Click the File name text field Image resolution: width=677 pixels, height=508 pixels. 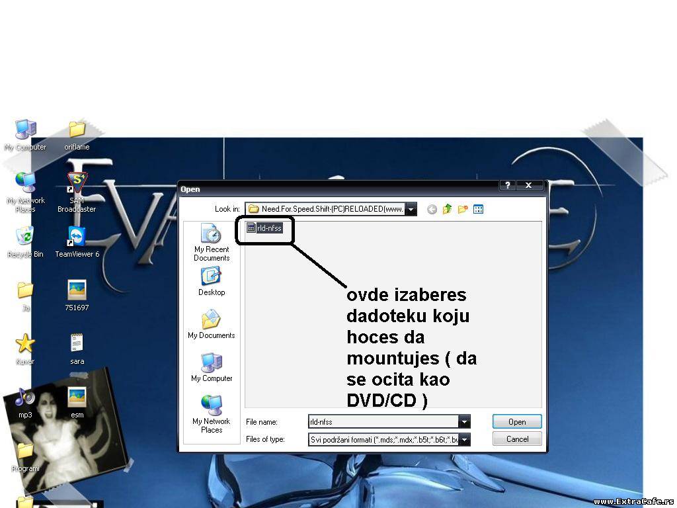click(x=383, y=421)
